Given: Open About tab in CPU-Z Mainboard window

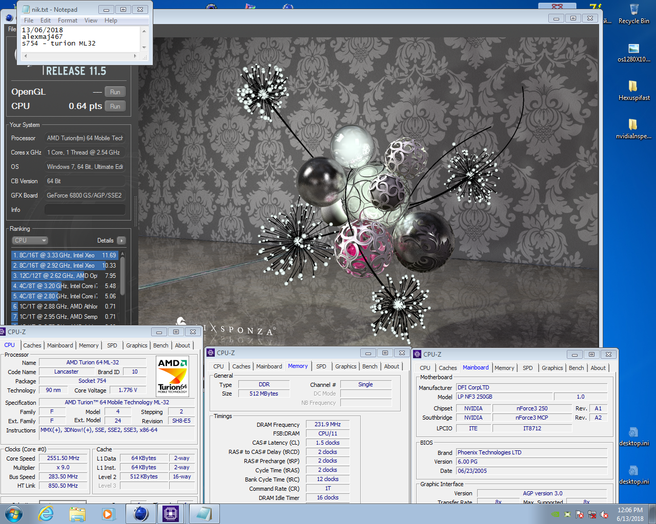Looking at the screenshot, I should point(598,368).
